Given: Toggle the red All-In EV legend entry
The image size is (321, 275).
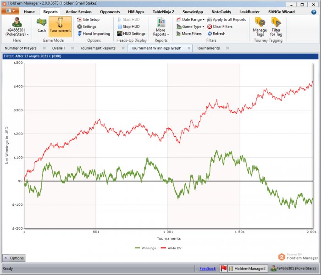Looking at the screenshot, I should click(x=171, y=248).
